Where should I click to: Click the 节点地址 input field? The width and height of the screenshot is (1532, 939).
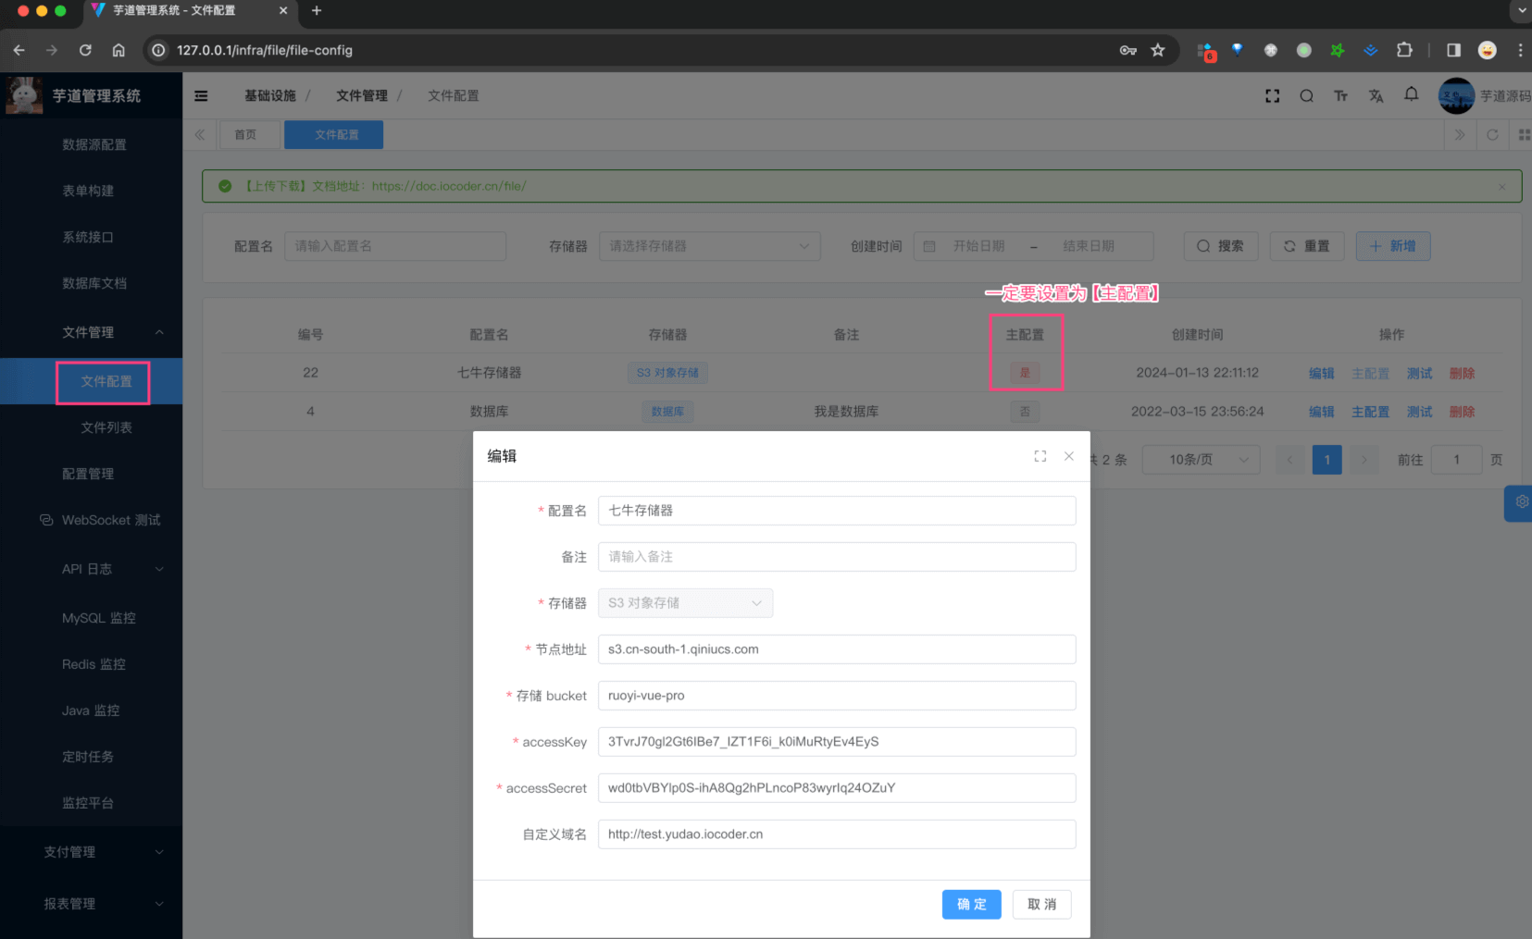[x=836, y=649]
